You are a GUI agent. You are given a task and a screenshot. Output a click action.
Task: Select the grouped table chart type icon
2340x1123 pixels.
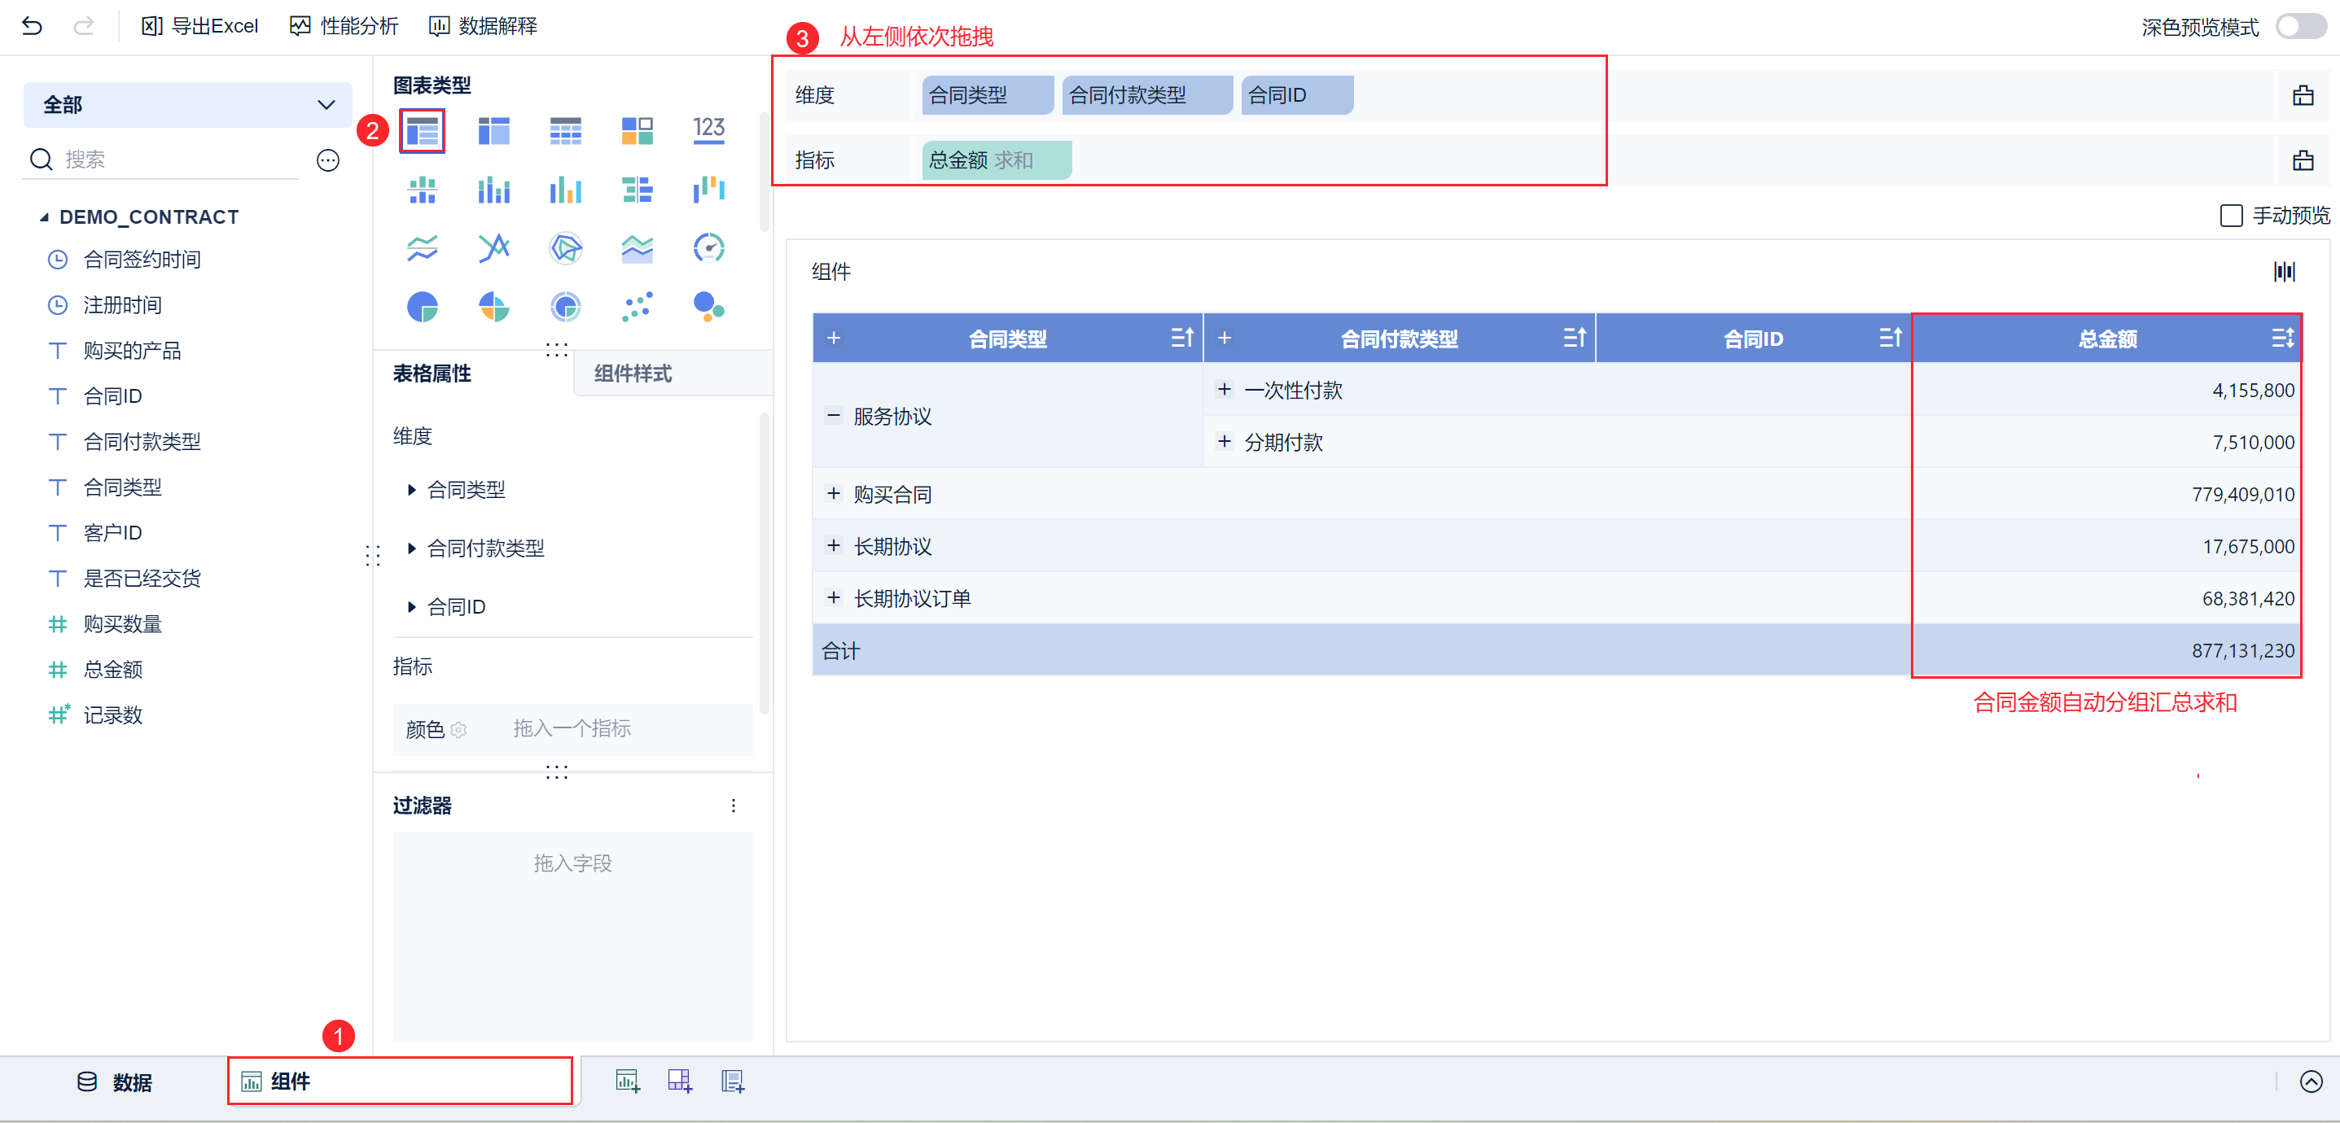(422, 132)
